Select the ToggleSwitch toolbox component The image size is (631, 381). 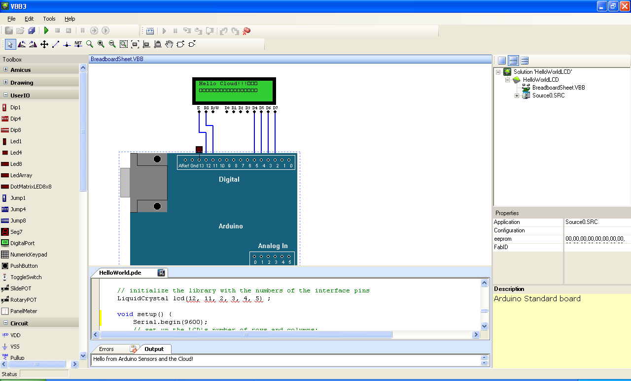click(x=26, y=277)
